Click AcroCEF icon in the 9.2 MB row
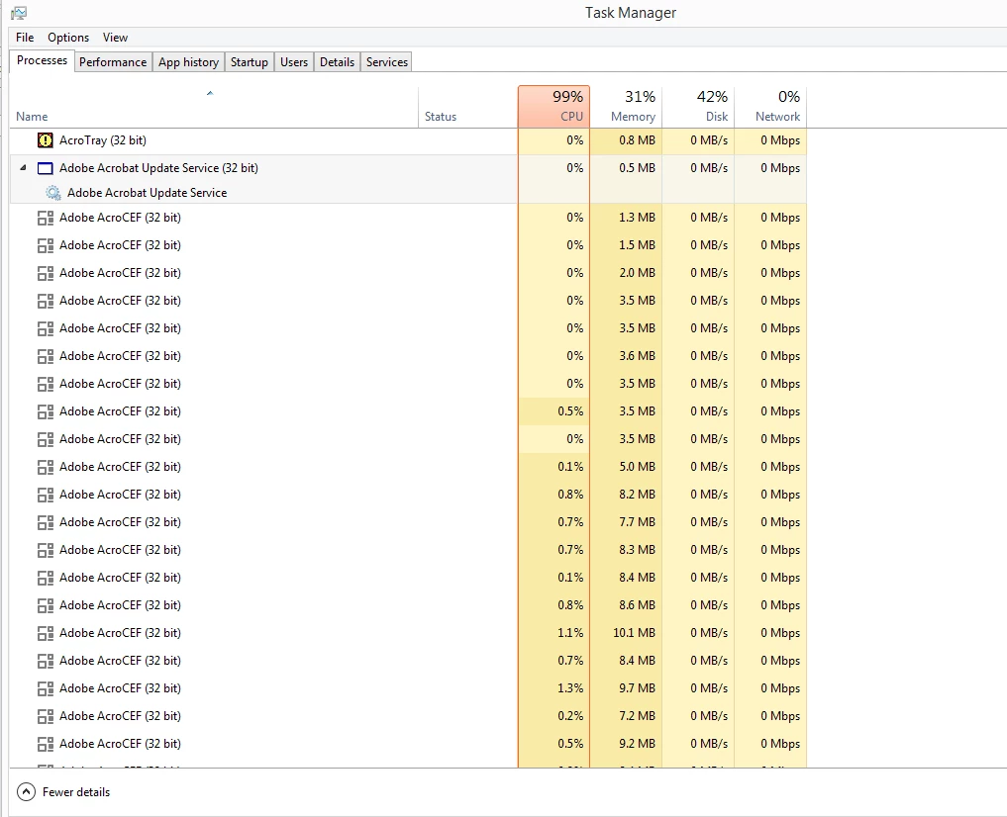The width and height of the screenshot is (1007, 817). 45,744
